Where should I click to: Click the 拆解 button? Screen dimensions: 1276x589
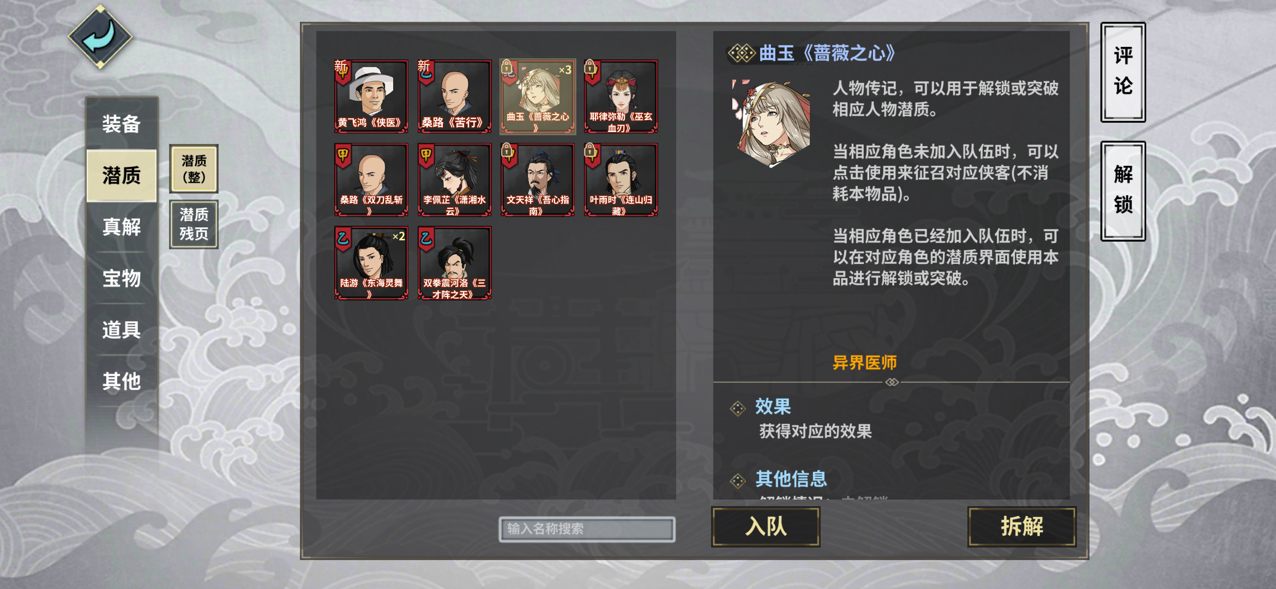1022,526
